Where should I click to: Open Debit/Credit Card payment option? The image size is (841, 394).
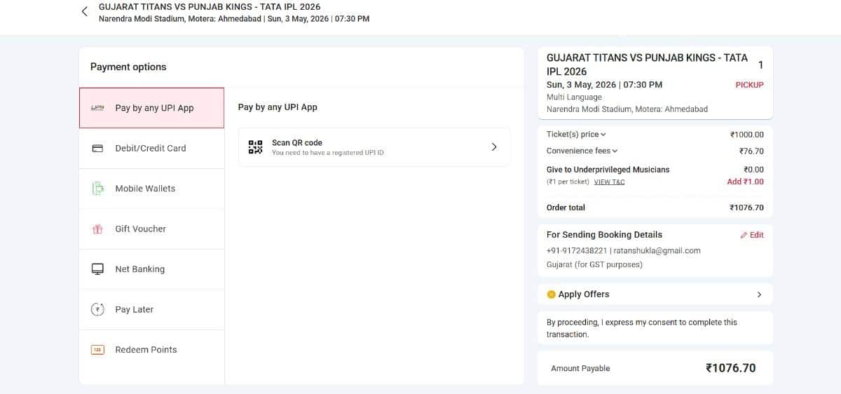(151, 149)
